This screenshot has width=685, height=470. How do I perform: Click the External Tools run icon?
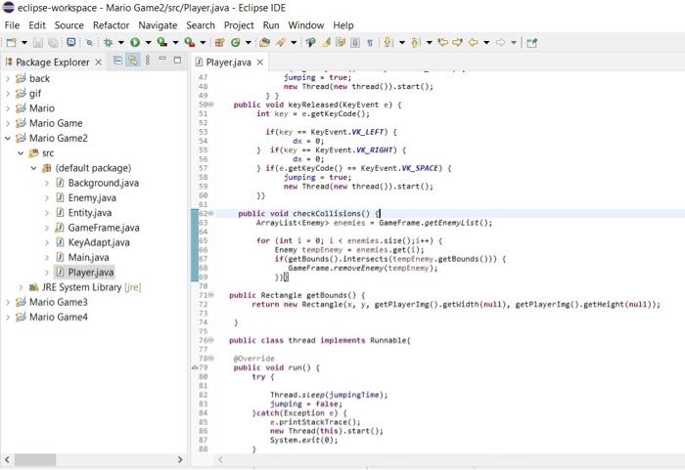(x=189, y=42)
